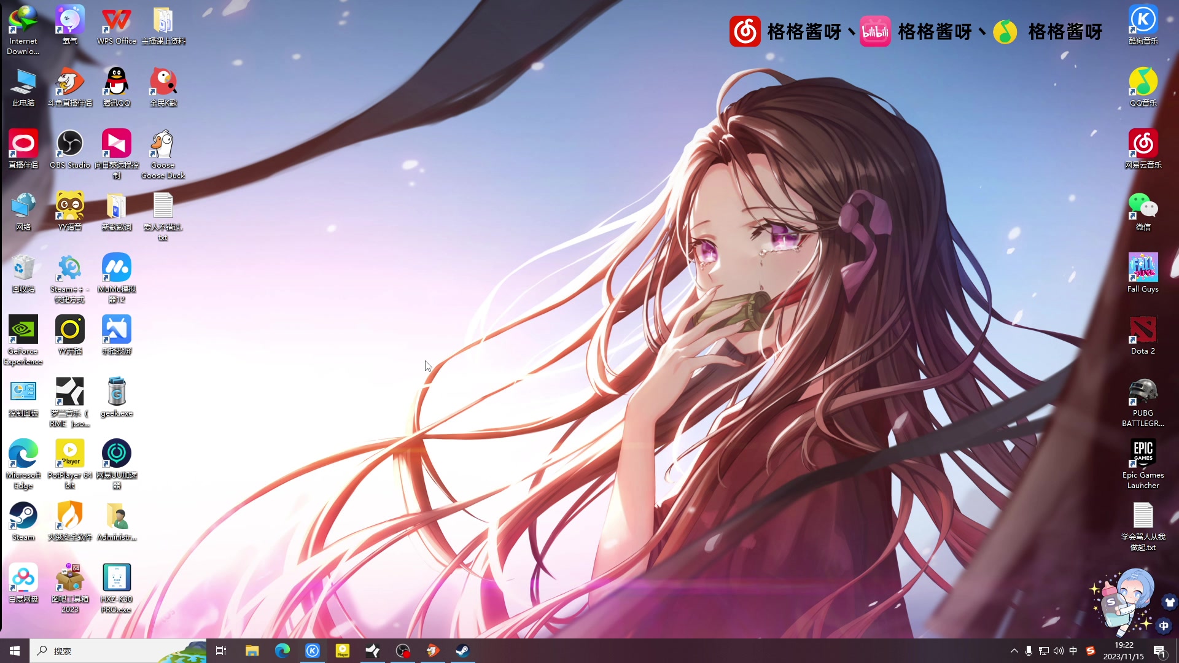Launch HXZ K30 PRO.exe icon
1179x663 pixels.
coord(117,587)
